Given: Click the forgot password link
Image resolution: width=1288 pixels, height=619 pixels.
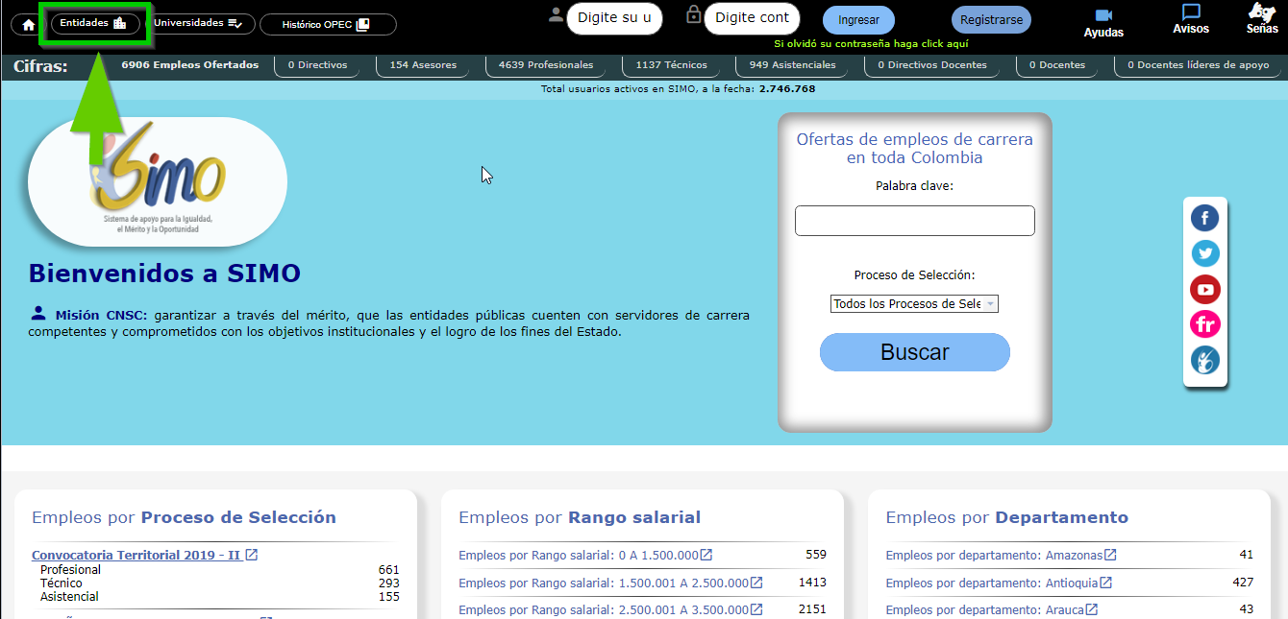Looking at the screenshot, I should coord(871,44).
